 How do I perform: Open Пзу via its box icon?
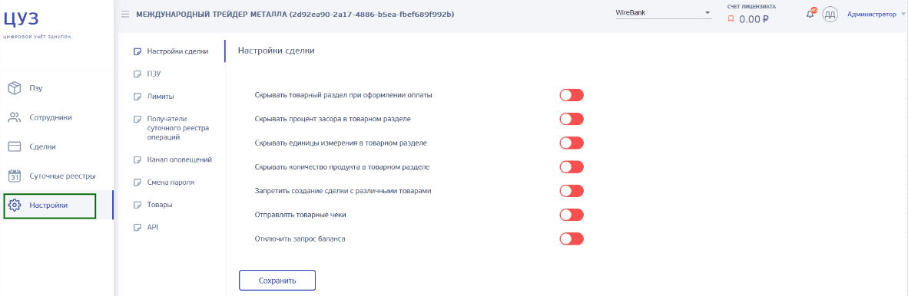point(15,88)
